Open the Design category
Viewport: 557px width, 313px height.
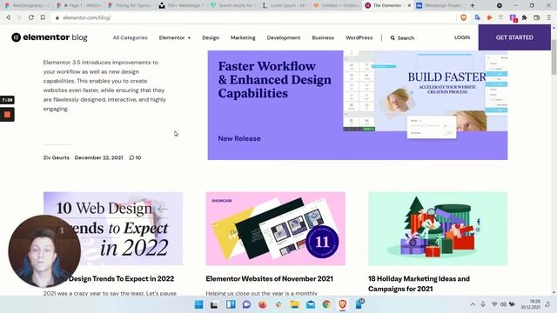tap(211, 37)
